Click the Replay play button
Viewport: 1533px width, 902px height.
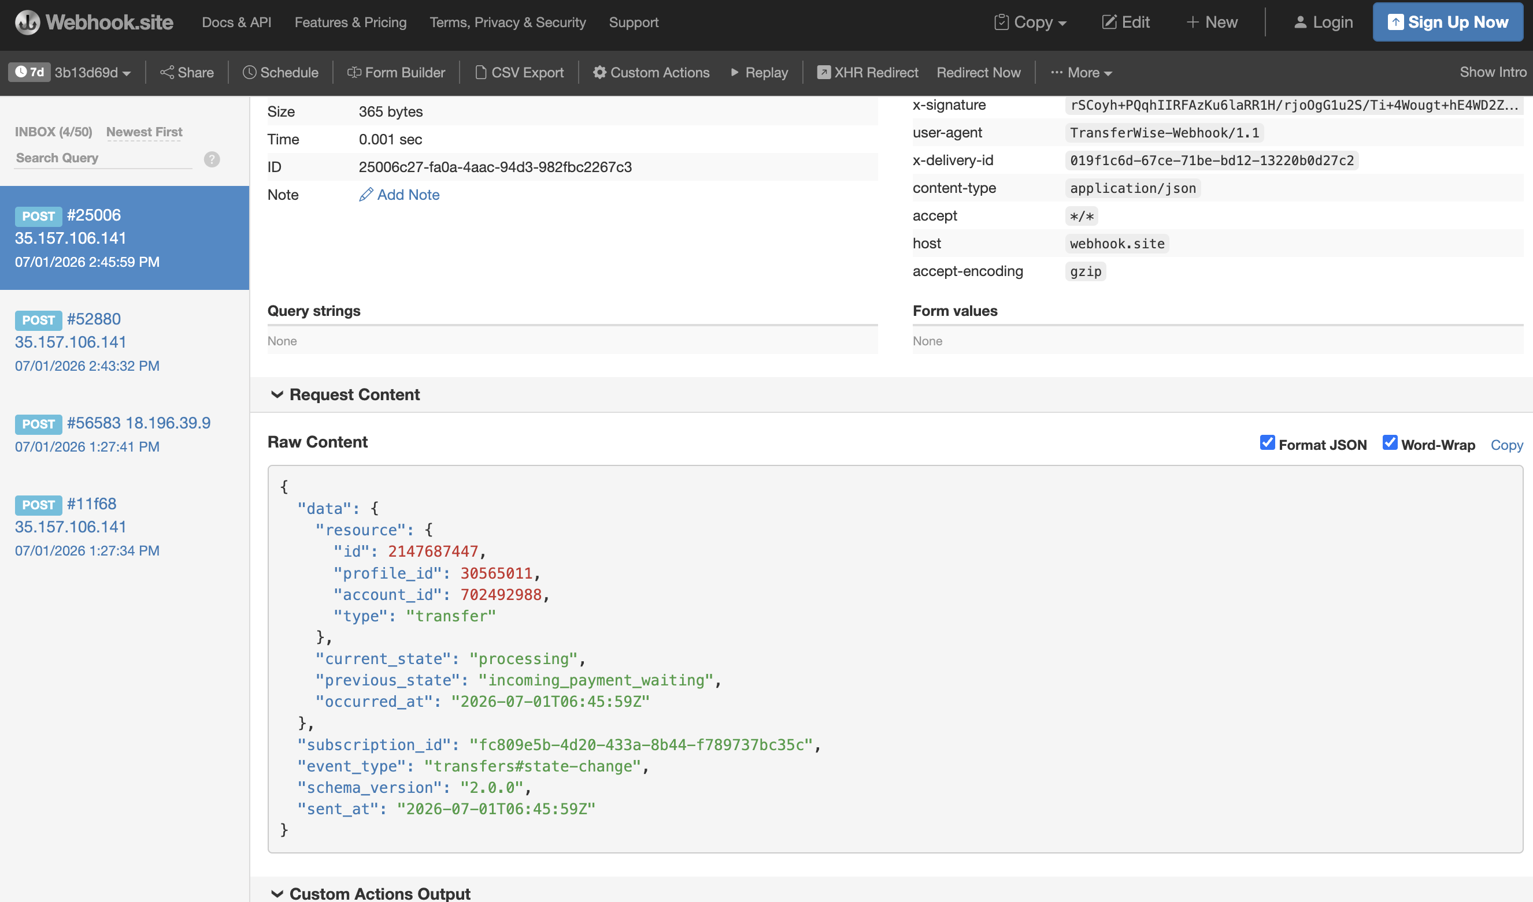[x=759, y=72]
